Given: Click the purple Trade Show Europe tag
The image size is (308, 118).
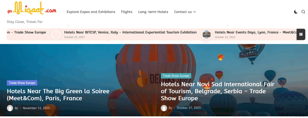Looking at the screenshot, I should coord(22,83).
